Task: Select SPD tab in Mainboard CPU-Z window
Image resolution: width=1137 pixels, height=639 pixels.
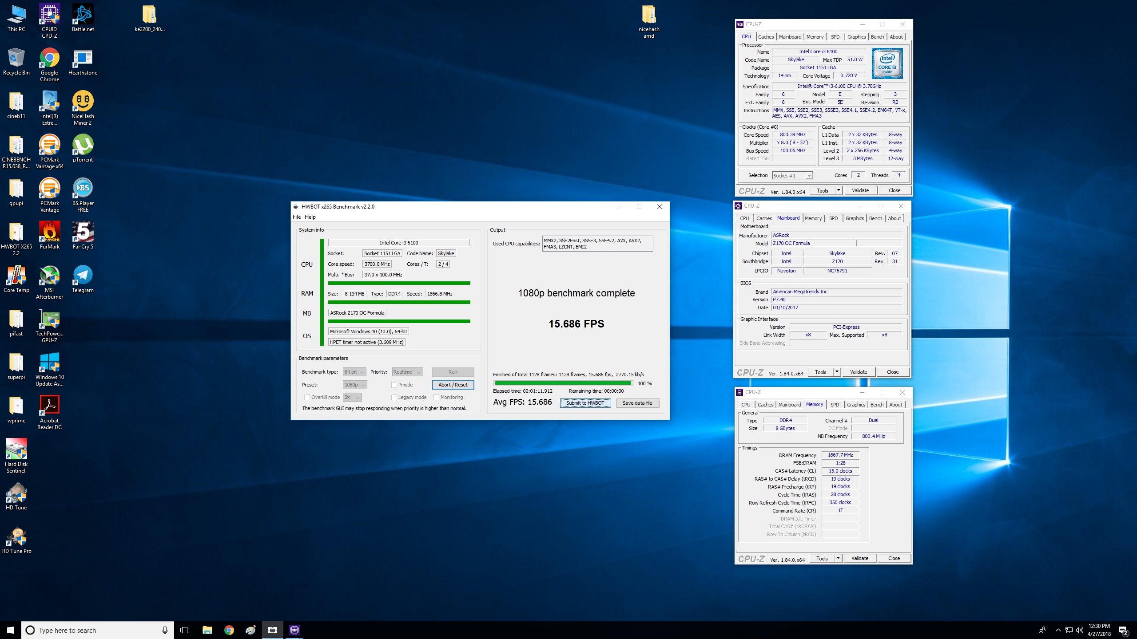Action: 833,218
